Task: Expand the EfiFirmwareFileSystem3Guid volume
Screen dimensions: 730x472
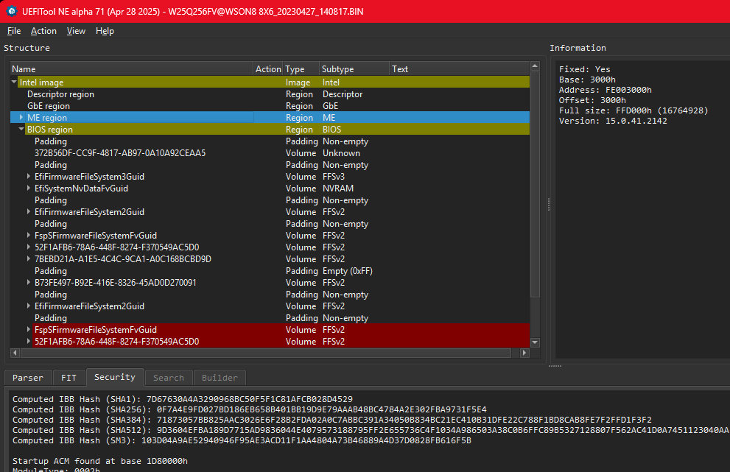Action: [x=29, y=177]
